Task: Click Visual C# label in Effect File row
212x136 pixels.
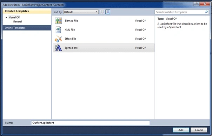Action: (x=140, y=39)
